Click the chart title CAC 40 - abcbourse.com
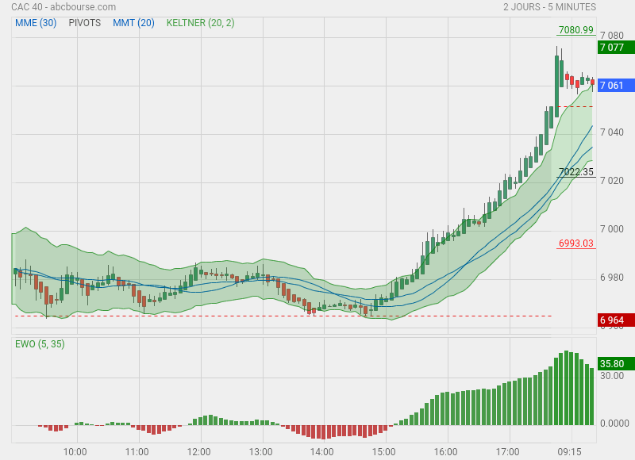The image size is (635, 460). (63, 7)
